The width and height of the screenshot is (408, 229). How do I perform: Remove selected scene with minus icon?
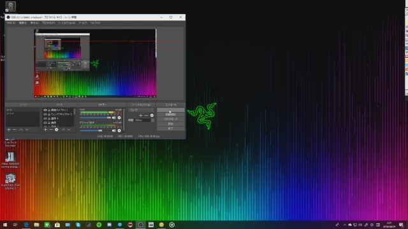14,129
